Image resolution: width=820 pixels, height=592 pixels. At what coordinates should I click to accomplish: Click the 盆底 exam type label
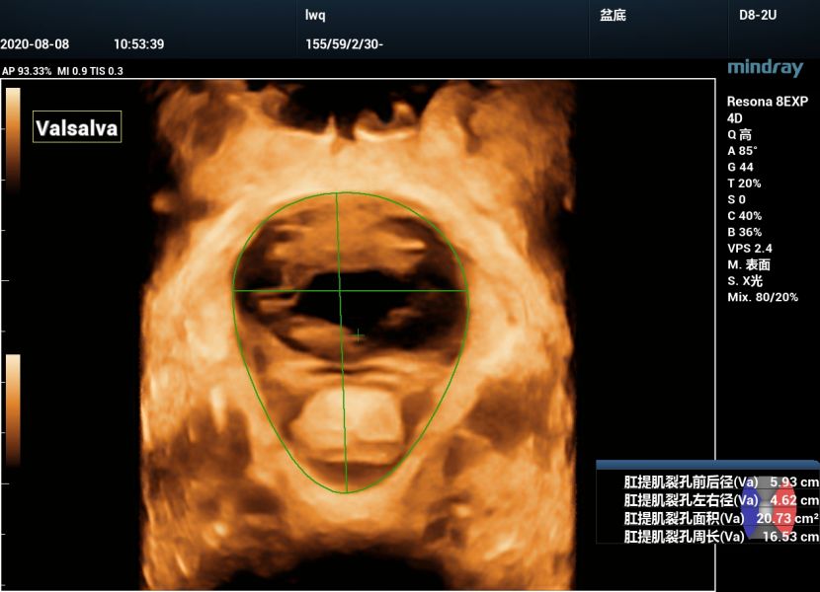tap(613, 16)
